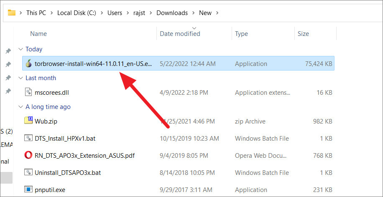
Task: Select the pnputil.exe file name
Action: [x=50, y=189]
